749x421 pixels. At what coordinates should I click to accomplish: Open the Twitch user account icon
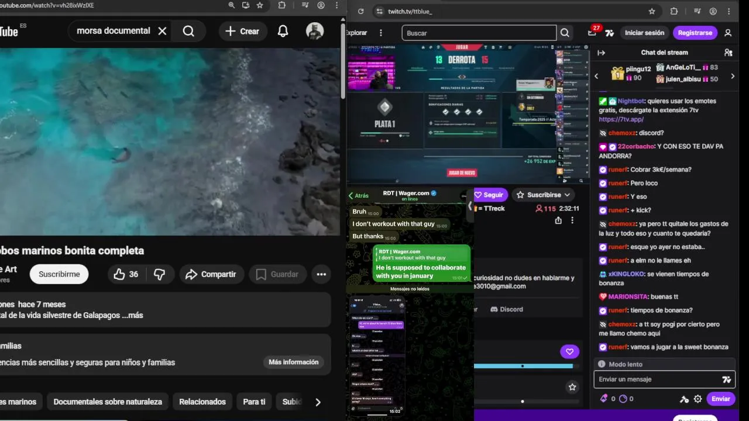728,33
